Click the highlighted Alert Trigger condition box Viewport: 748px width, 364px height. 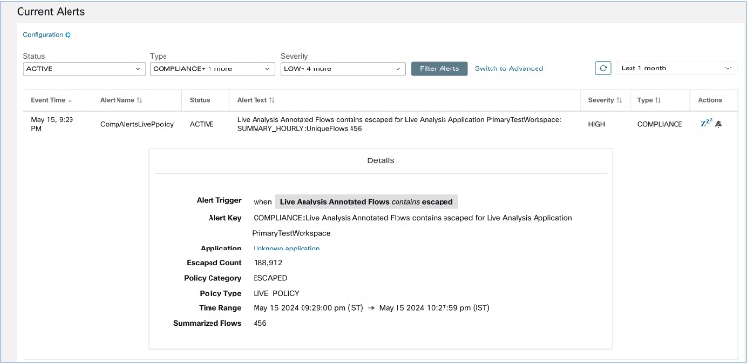(366, 202)
